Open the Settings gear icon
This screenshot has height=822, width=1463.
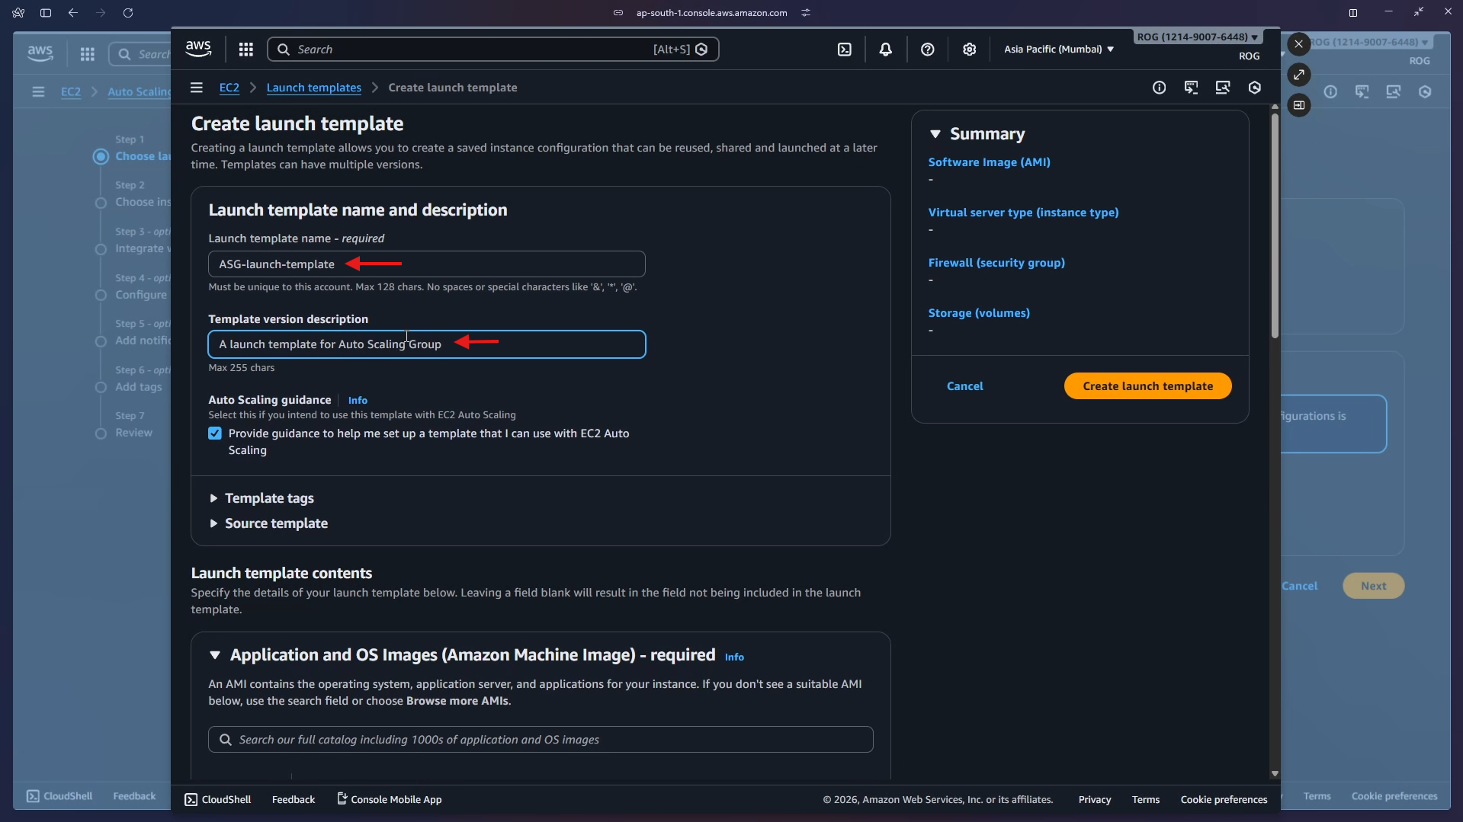click(969, 49)
